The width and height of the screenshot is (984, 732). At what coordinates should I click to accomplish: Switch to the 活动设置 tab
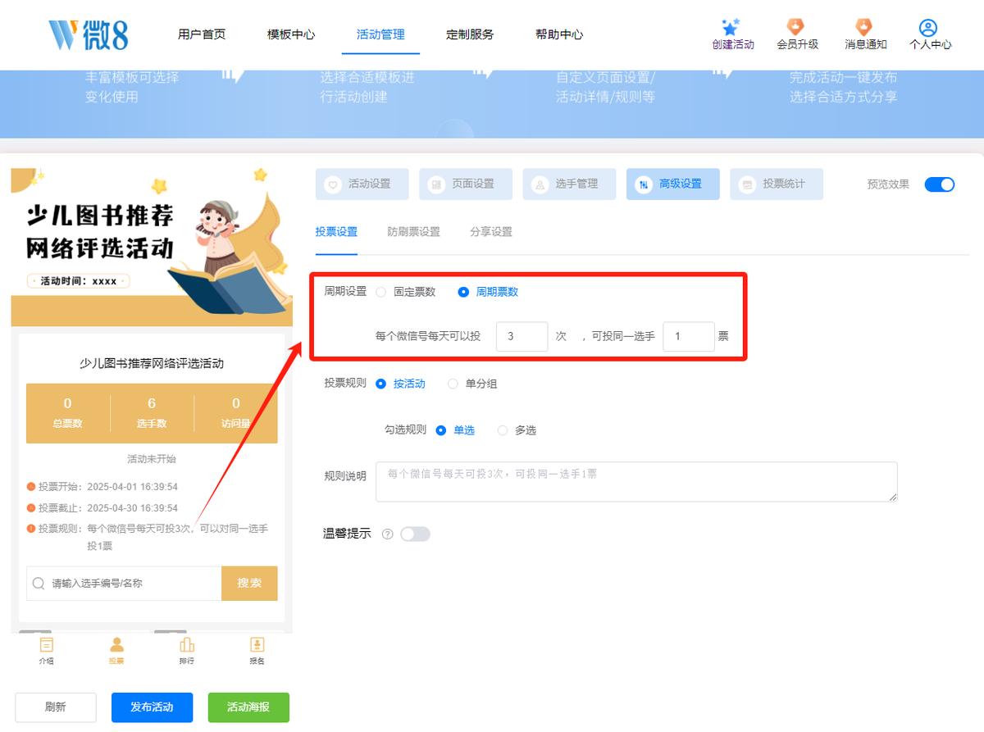[x=362, y=184]
